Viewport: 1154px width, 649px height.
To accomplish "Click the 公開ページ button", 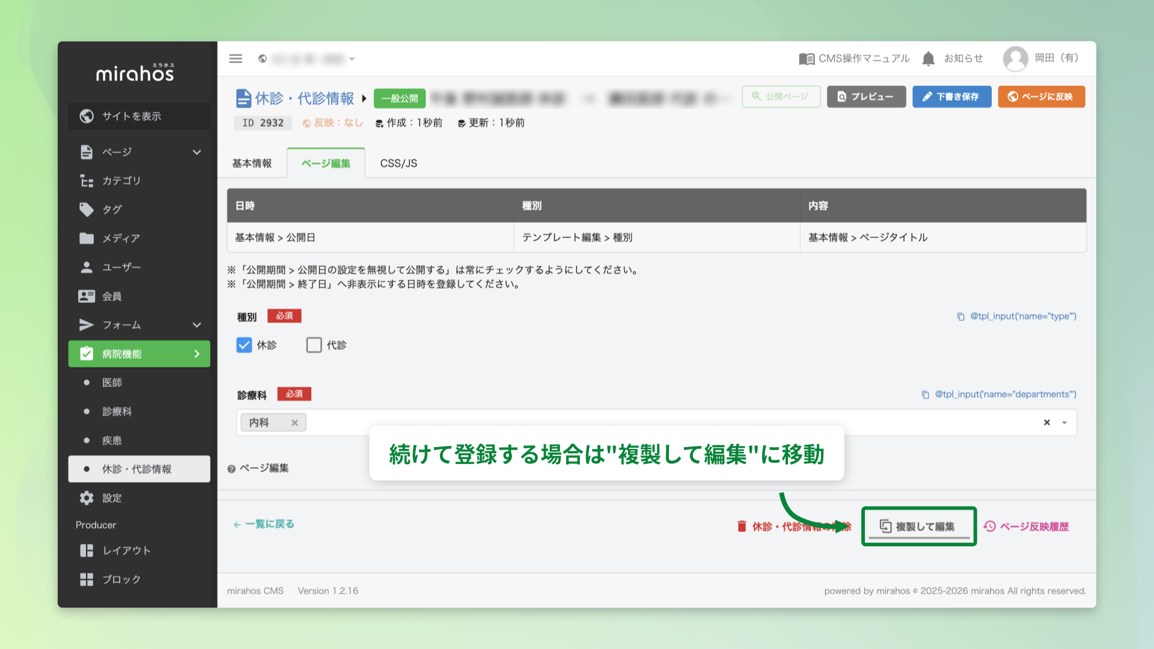I will (x=781, y=97).
